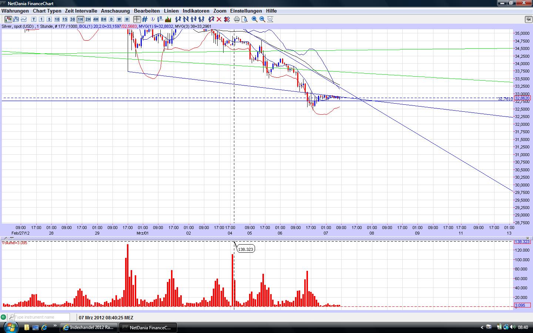This screenshot has width=533, height=333.
Task: Open the Währungen menu
Action: point(15,11)
